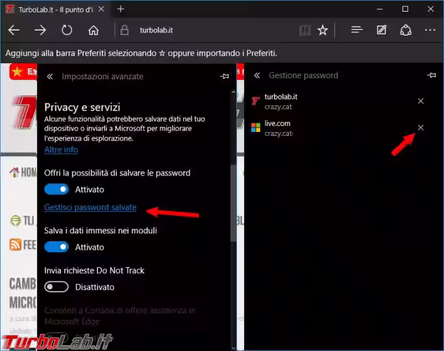Minimize the Edge browser window
444x351 pixels.
point(380,9)
